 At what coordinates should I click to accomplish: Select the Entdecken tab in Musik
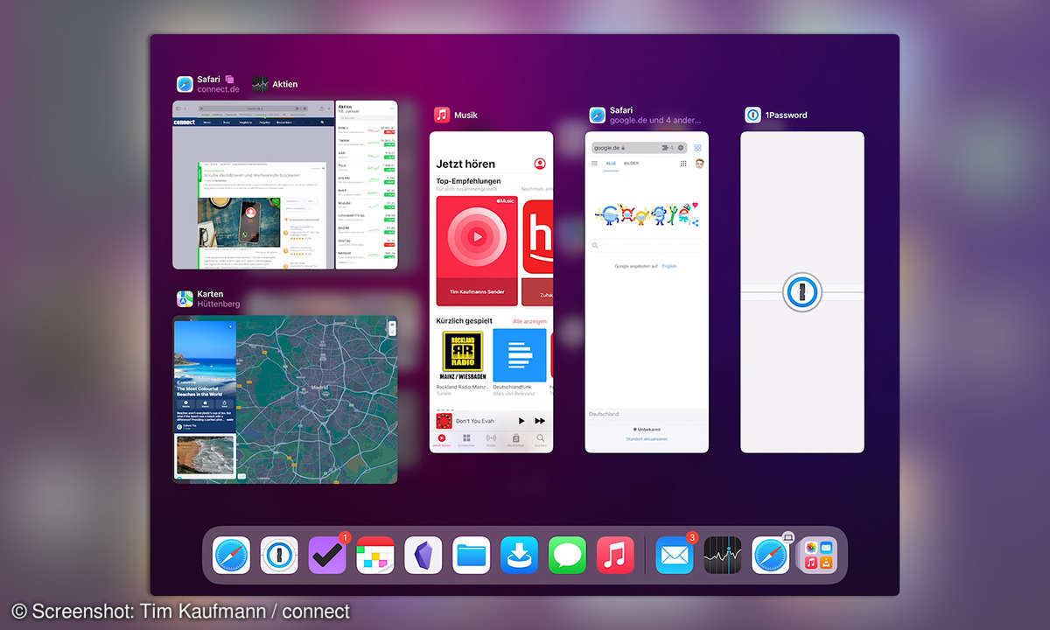tap(466, 440)
